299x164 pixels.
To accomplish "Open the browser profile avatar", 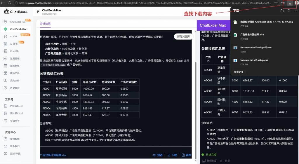I will click(x=297, y=3).
